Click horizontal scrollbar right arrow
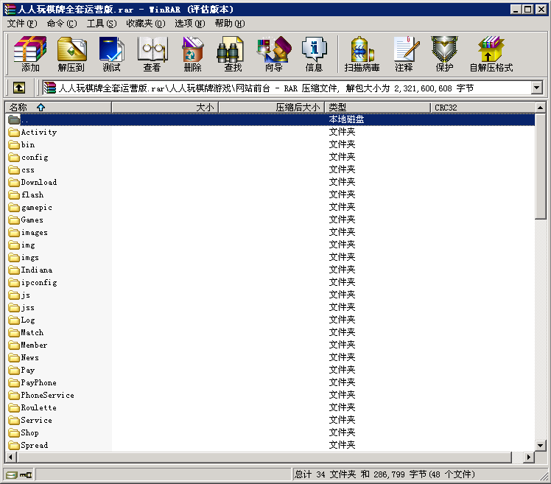The height and width of the screenshot is (484, 551). point(528,457)
